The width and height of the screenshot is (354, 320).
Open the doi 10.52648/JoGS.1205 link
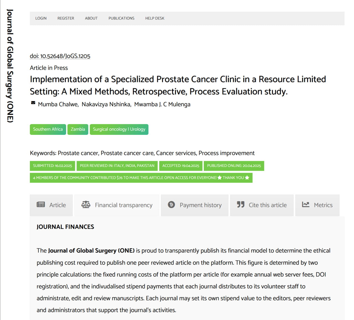[x=60, y=56]
